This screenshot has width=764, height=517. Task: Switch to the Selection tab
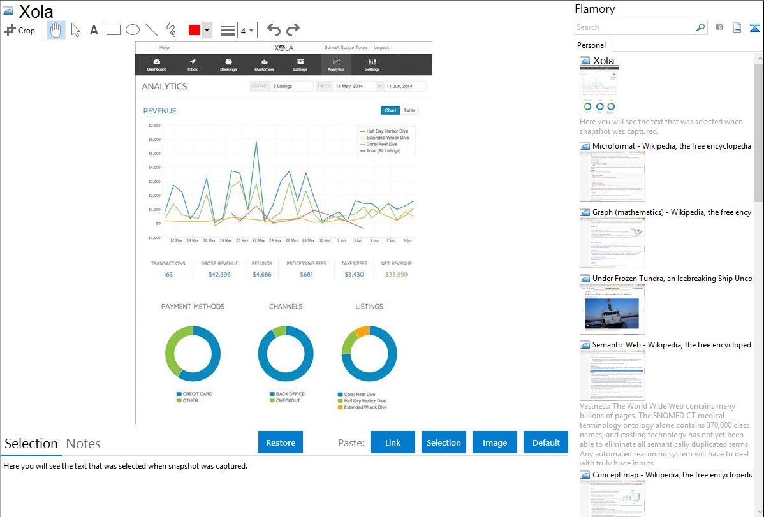click(31, 444)
